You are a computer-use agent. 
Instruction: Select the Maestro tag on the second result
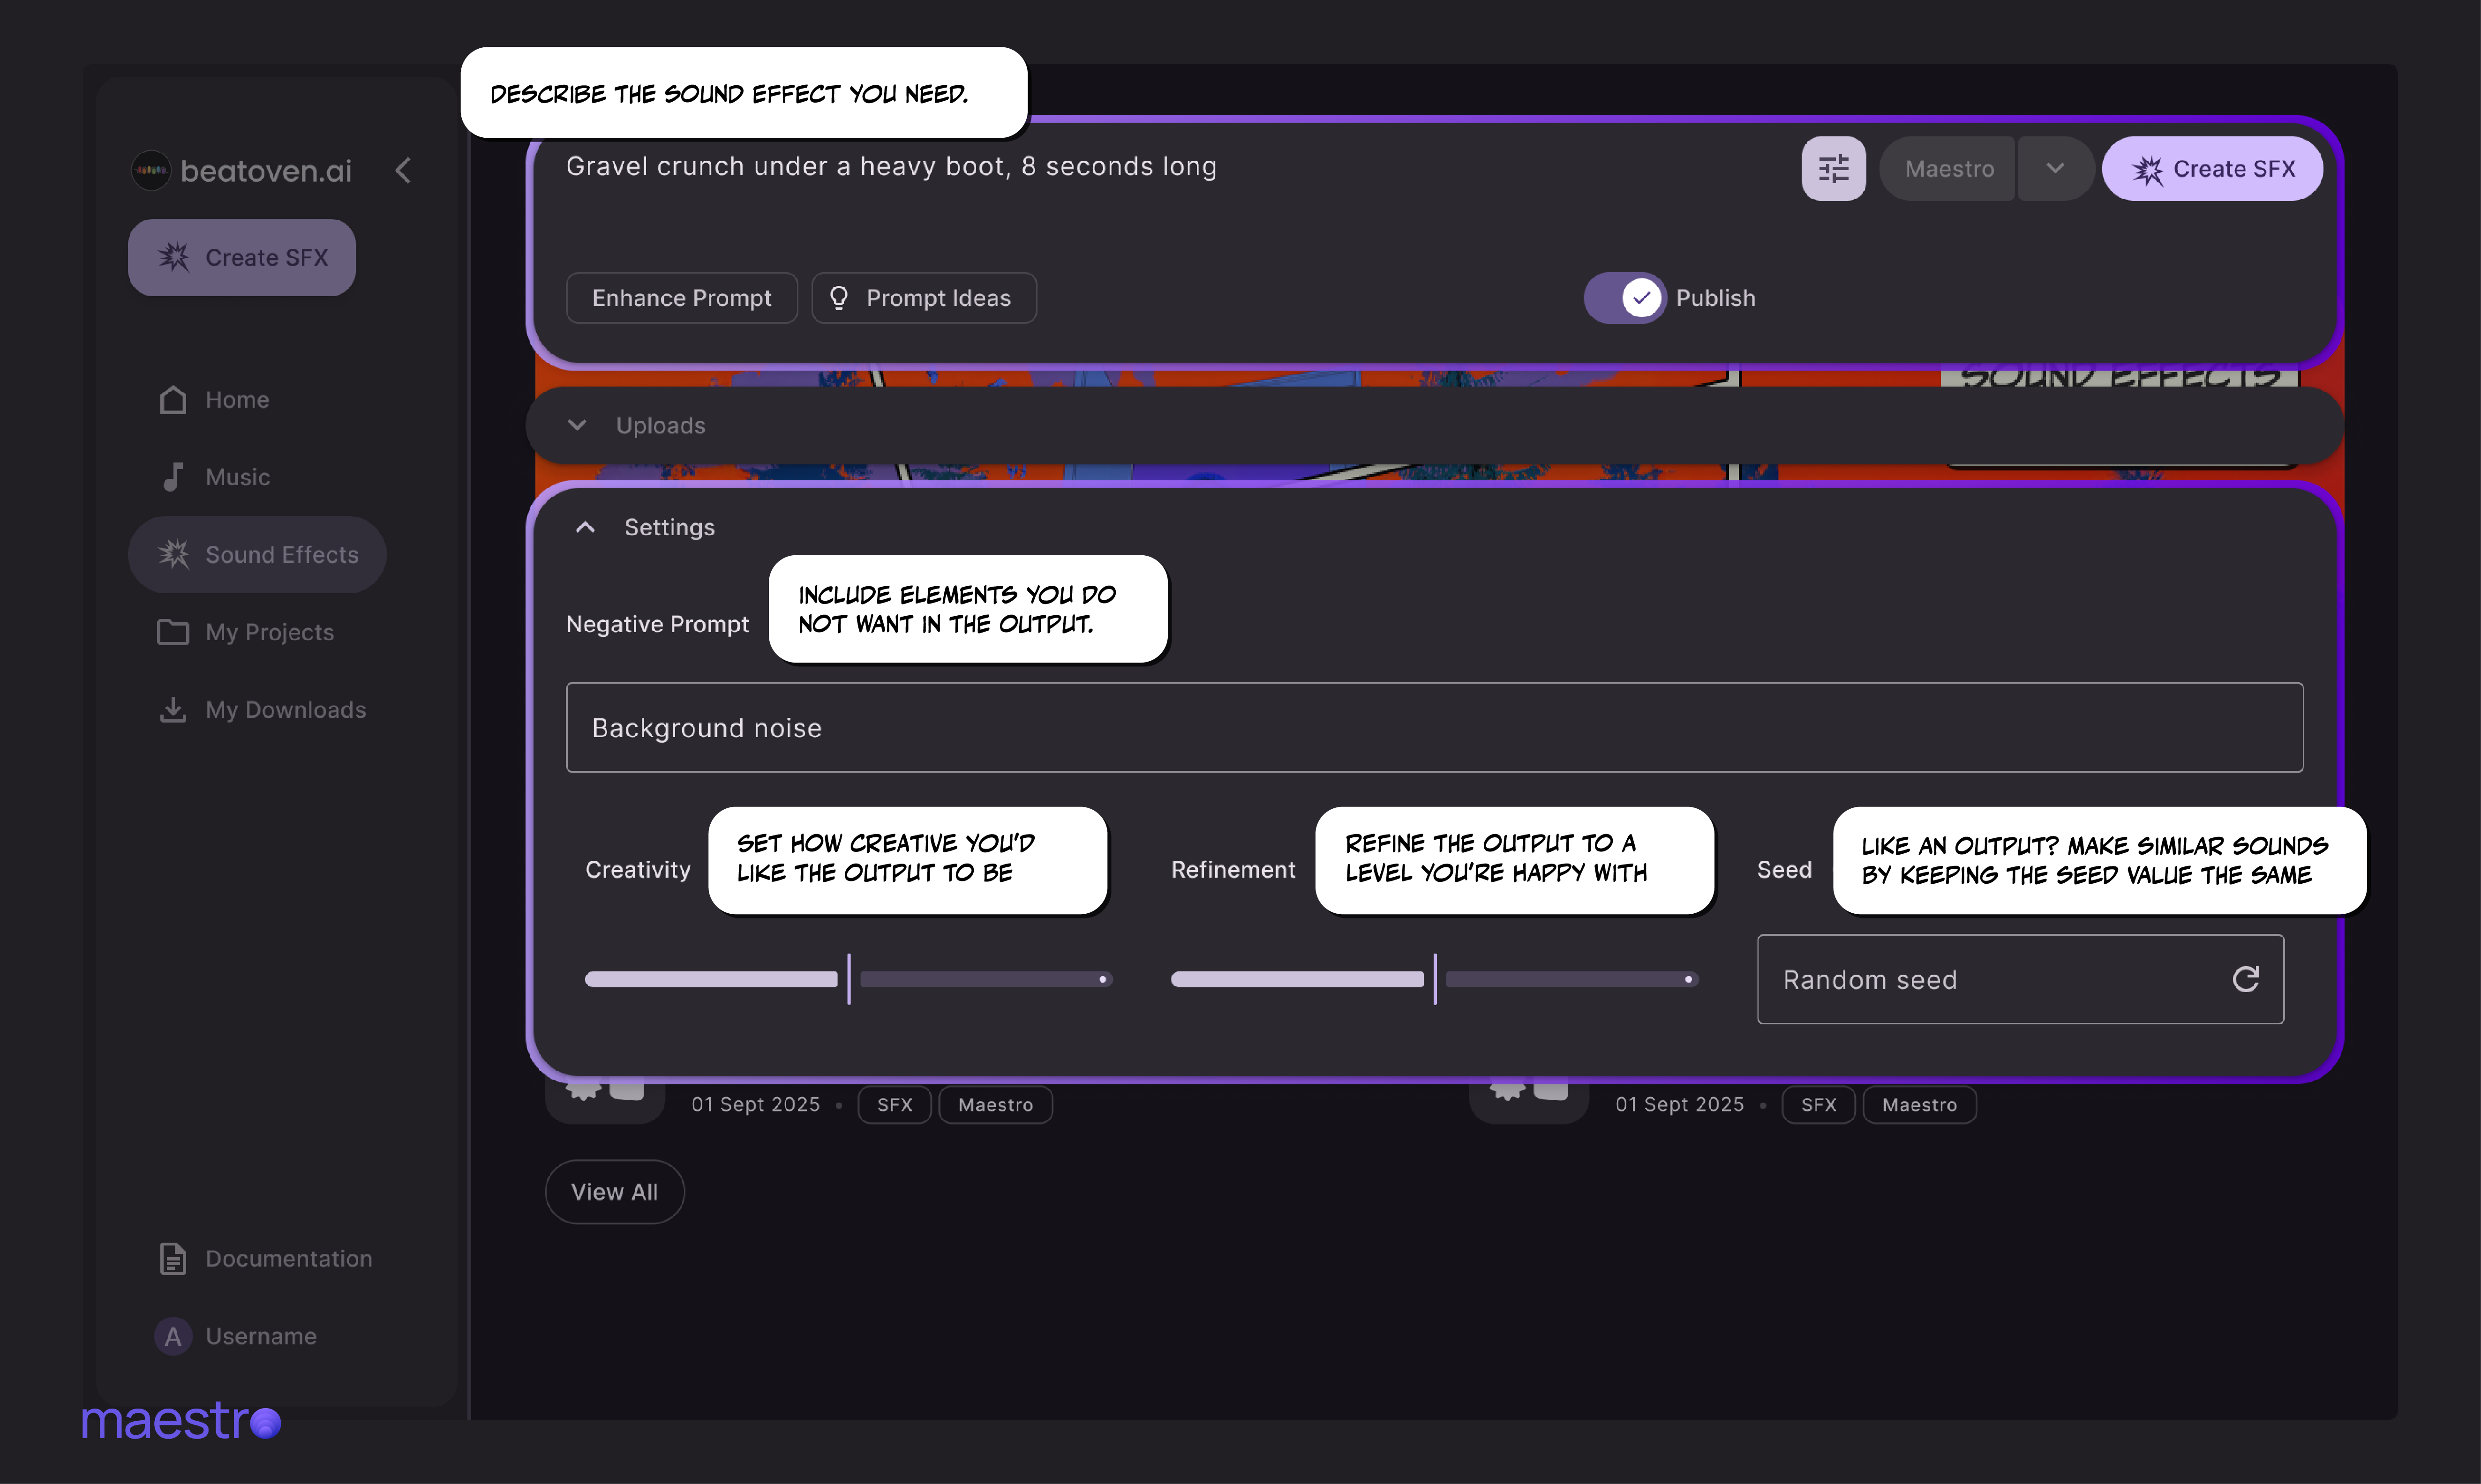[x=1919, y=1104]
